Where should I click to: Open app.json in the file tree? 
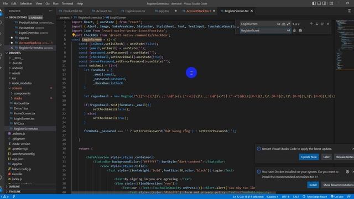click(18, 159)
